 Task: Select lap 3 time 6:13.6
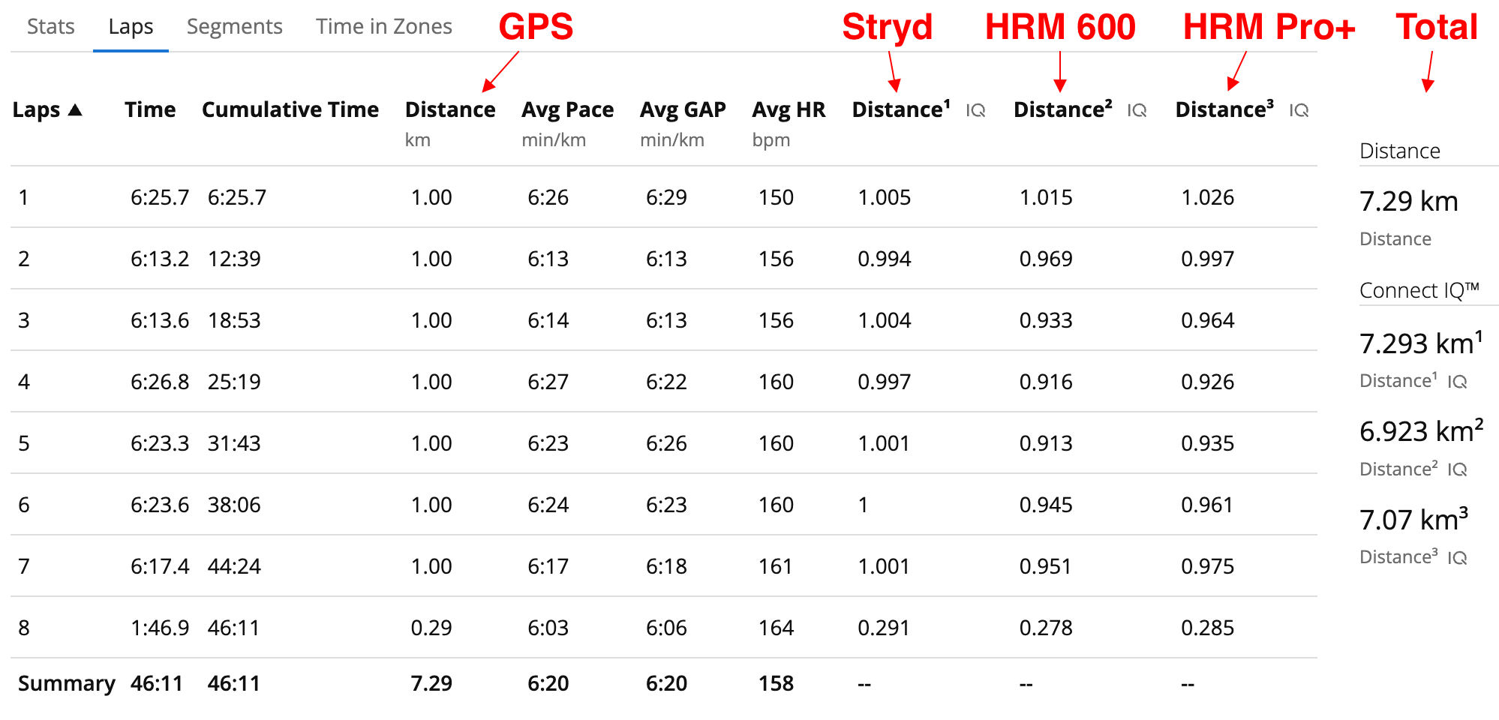160,320
